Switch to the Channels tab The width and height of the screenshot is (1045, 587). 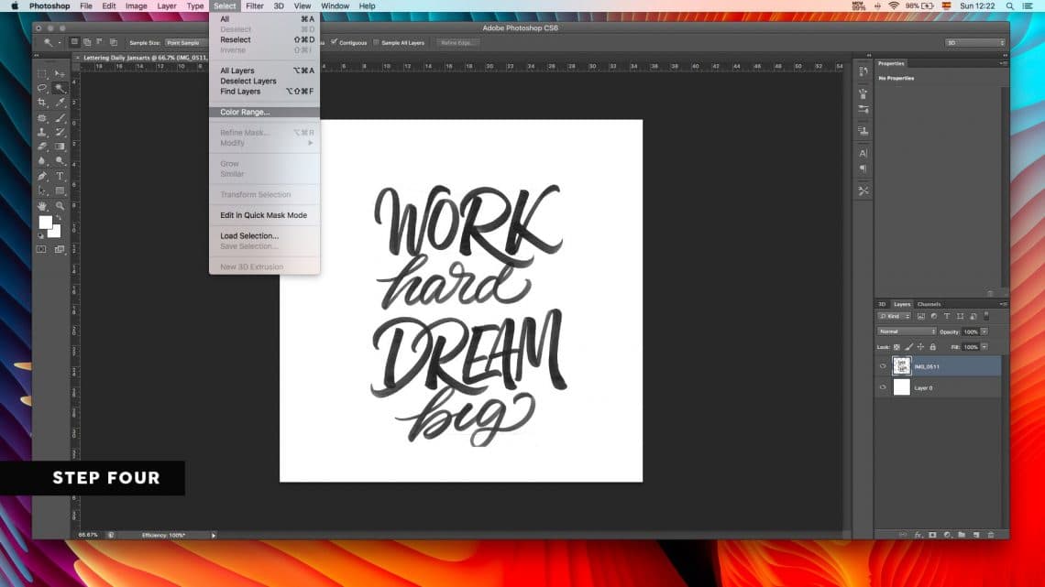pyautogui.click(x=929, y=304)
